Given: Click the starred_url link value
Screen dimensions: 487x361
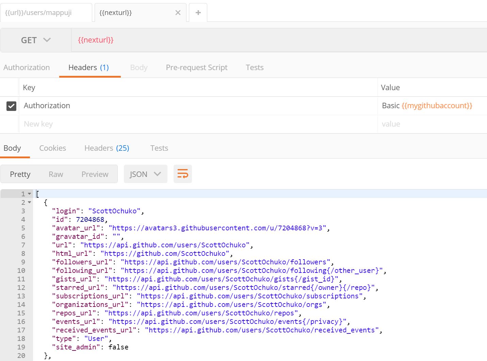Looking at the screenshot, I should click(244, 288).
